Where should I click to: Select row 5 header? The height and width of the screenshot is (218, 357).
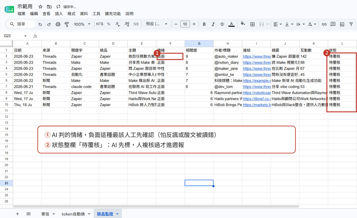(x=6, y=74)
